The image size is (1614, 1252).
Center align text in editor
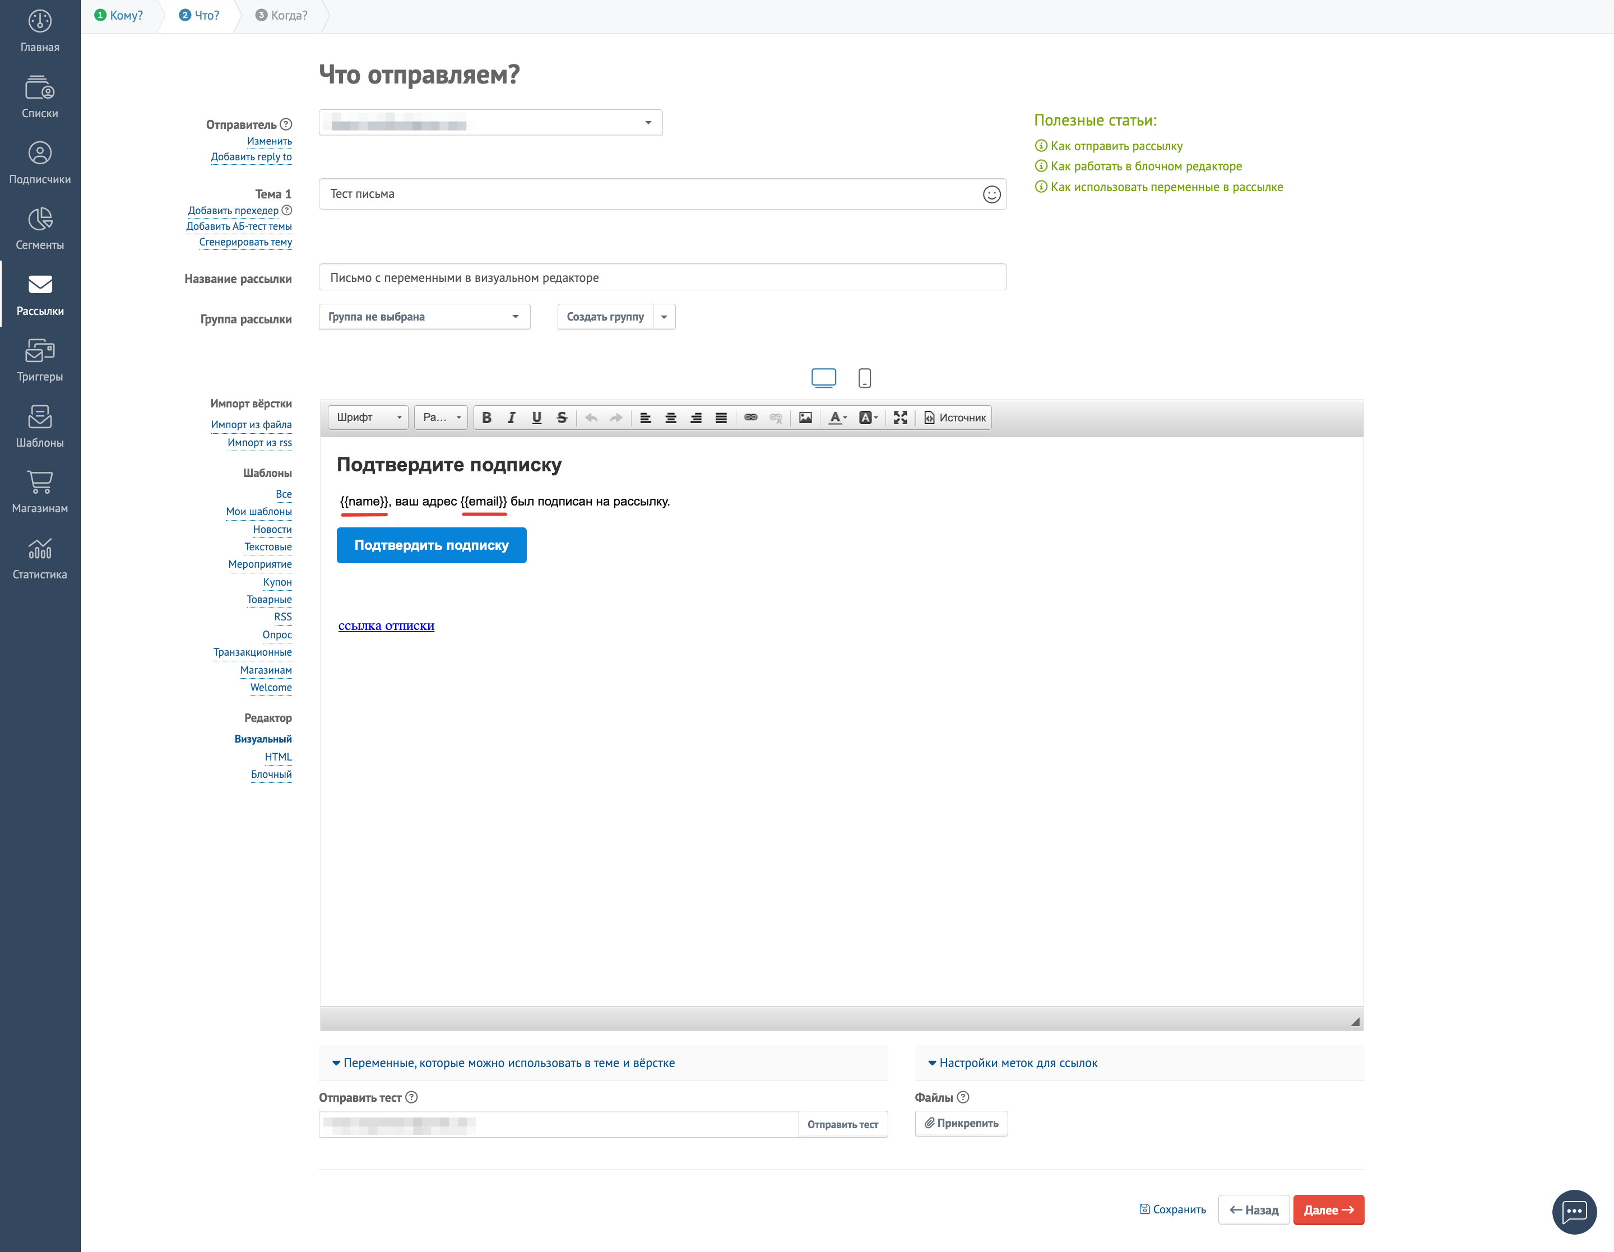(671, 418)
